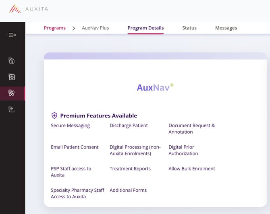Viewport: 270px width, 214px height.
Task: Click the Auxita logo icon
Action: coord(15,8)
